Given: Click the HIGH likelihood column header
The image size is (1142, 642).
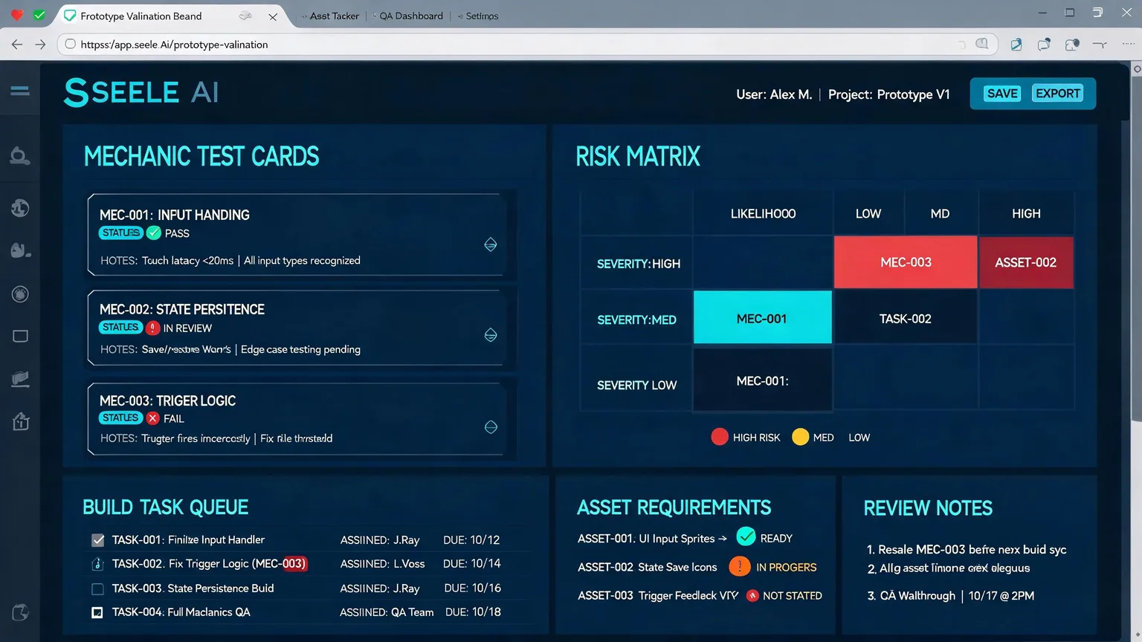Looking at the screenshot, I should click(x=1026, y=214).
